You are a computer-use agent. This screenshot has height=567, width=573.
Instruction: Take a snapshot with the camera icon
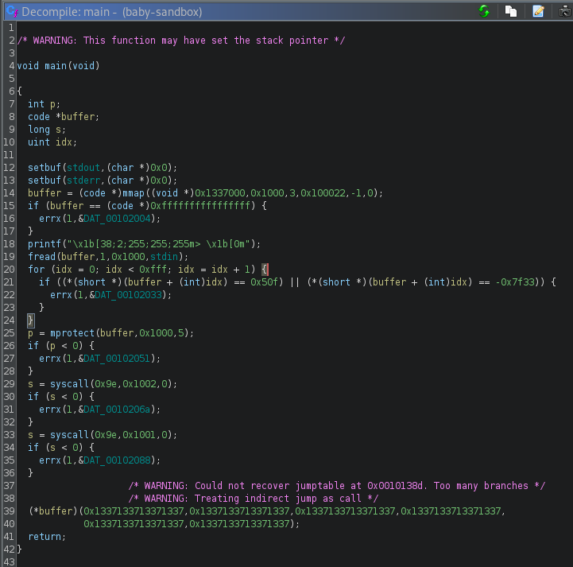[565, 11]
